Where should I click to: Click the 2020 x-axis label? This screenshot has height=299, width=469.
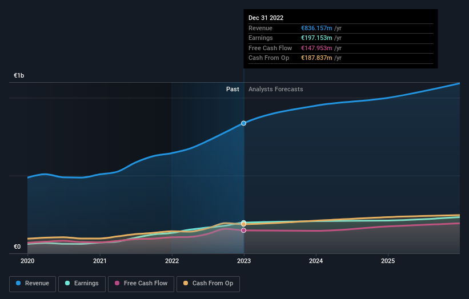coord(27,261)
